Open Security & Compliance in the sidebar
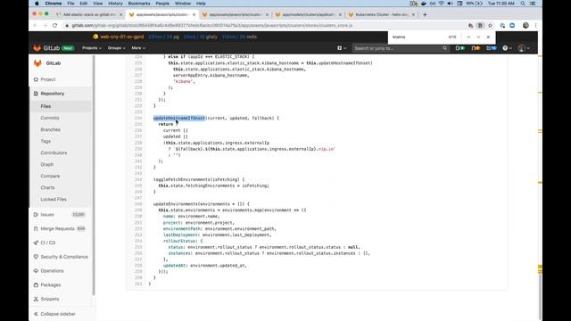 (64, 257)
